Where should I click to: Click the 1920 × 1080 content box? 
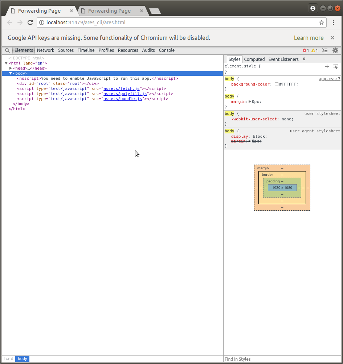282,187
